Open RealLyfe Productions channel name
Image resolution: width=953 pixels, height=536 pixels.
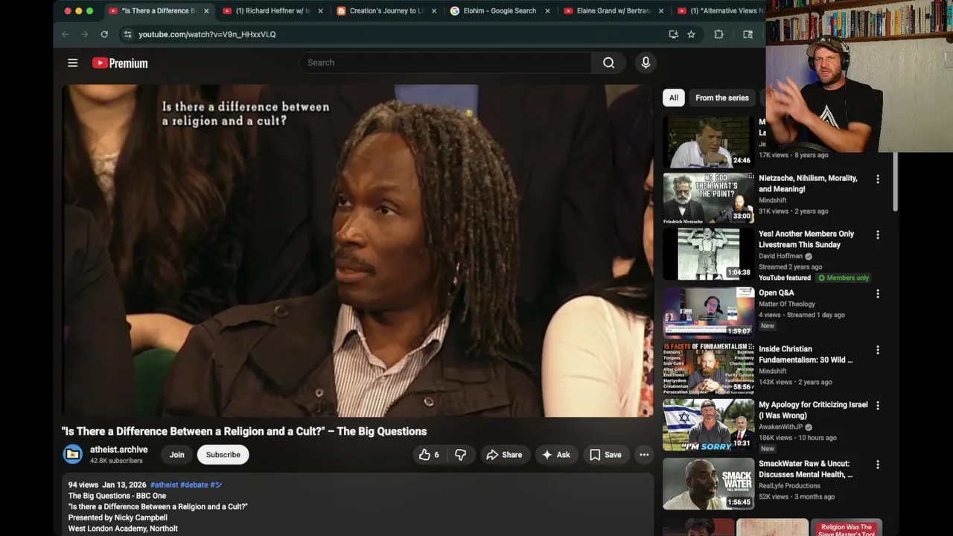tap(789, 485)
